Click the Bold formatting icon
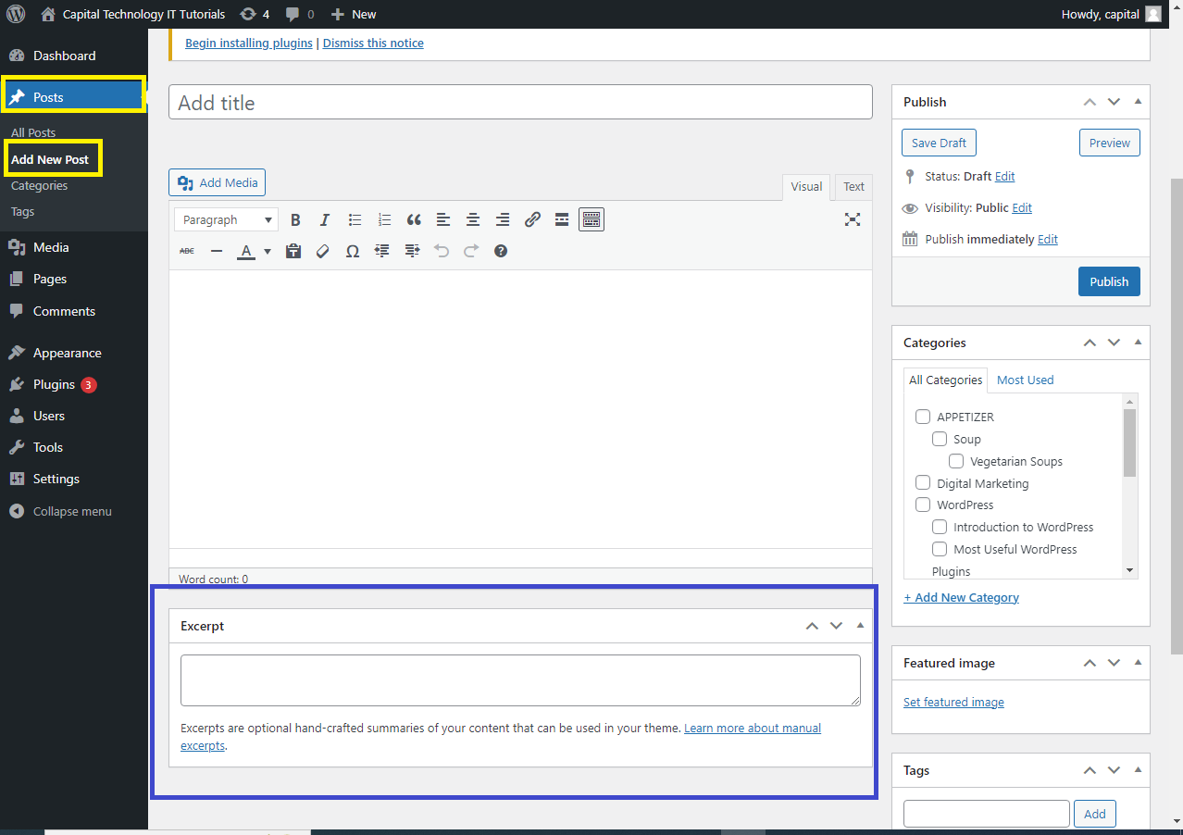1183x835 pixels. click(x=295, y=220)
